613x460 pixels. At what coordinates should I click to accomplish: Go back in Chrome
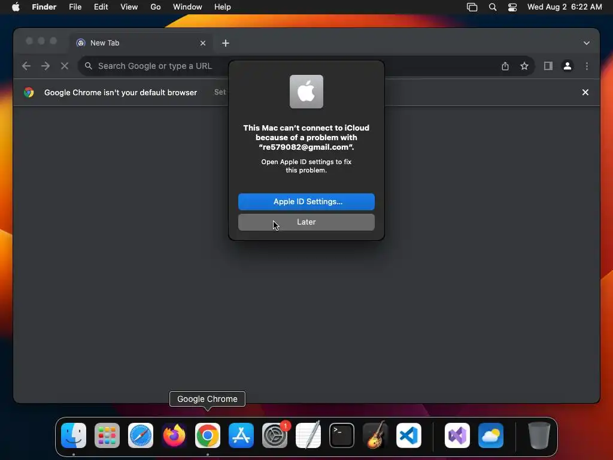click(26, 66)
